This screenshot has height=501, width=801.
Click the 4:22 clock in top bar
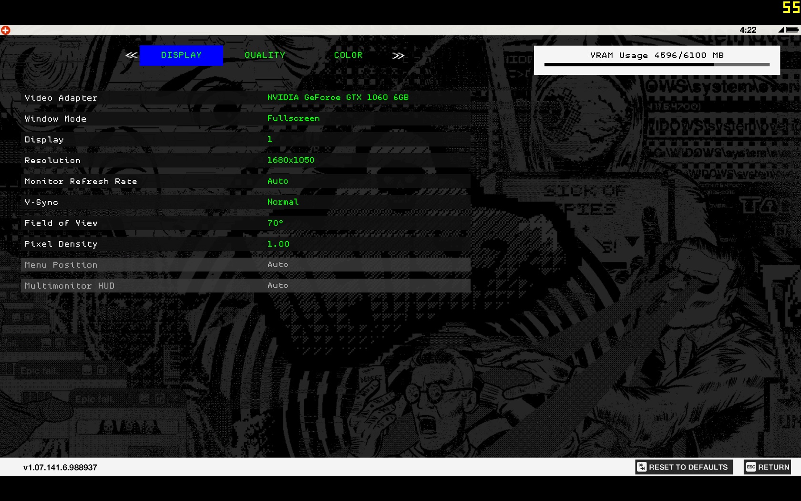pyautogui.click(x=748, y=30)
